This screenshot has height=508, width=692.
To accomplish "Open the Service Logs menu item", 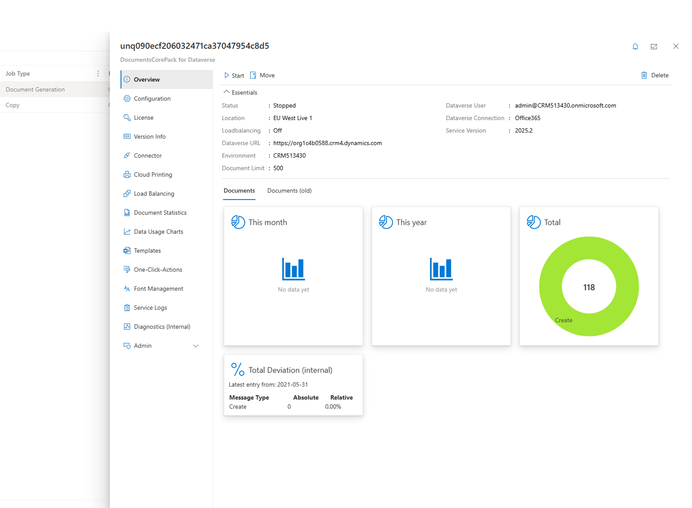I will point(167,307).
